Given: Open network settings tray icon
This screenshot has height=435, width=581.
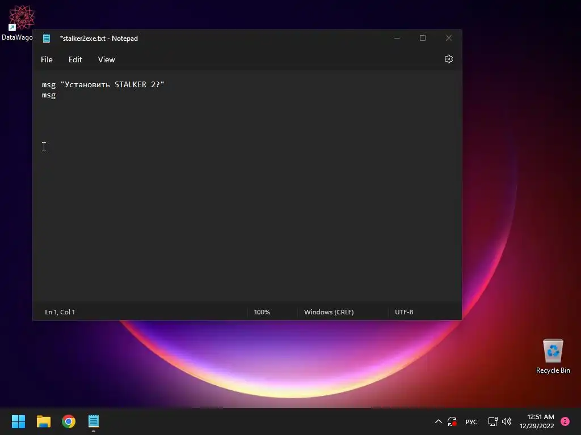Looking at the screenshot, I should tap(493, 421).
